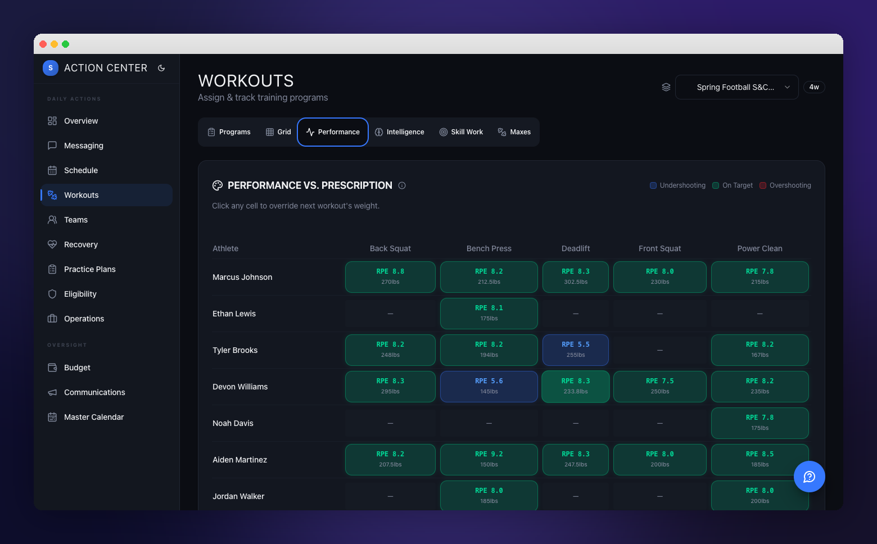This screenshot has width=877, height=544.
Task: Open the Skill Work tab
Action: click(461, 132)
